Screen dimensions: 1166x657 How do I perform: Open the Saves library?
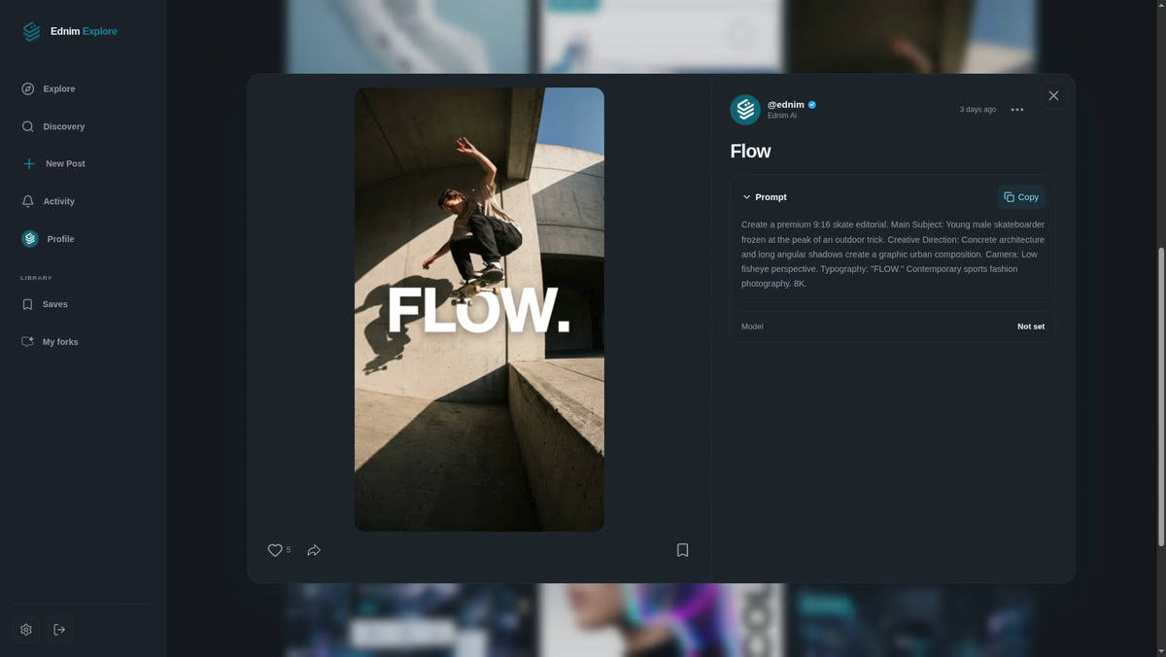point(55,304)
